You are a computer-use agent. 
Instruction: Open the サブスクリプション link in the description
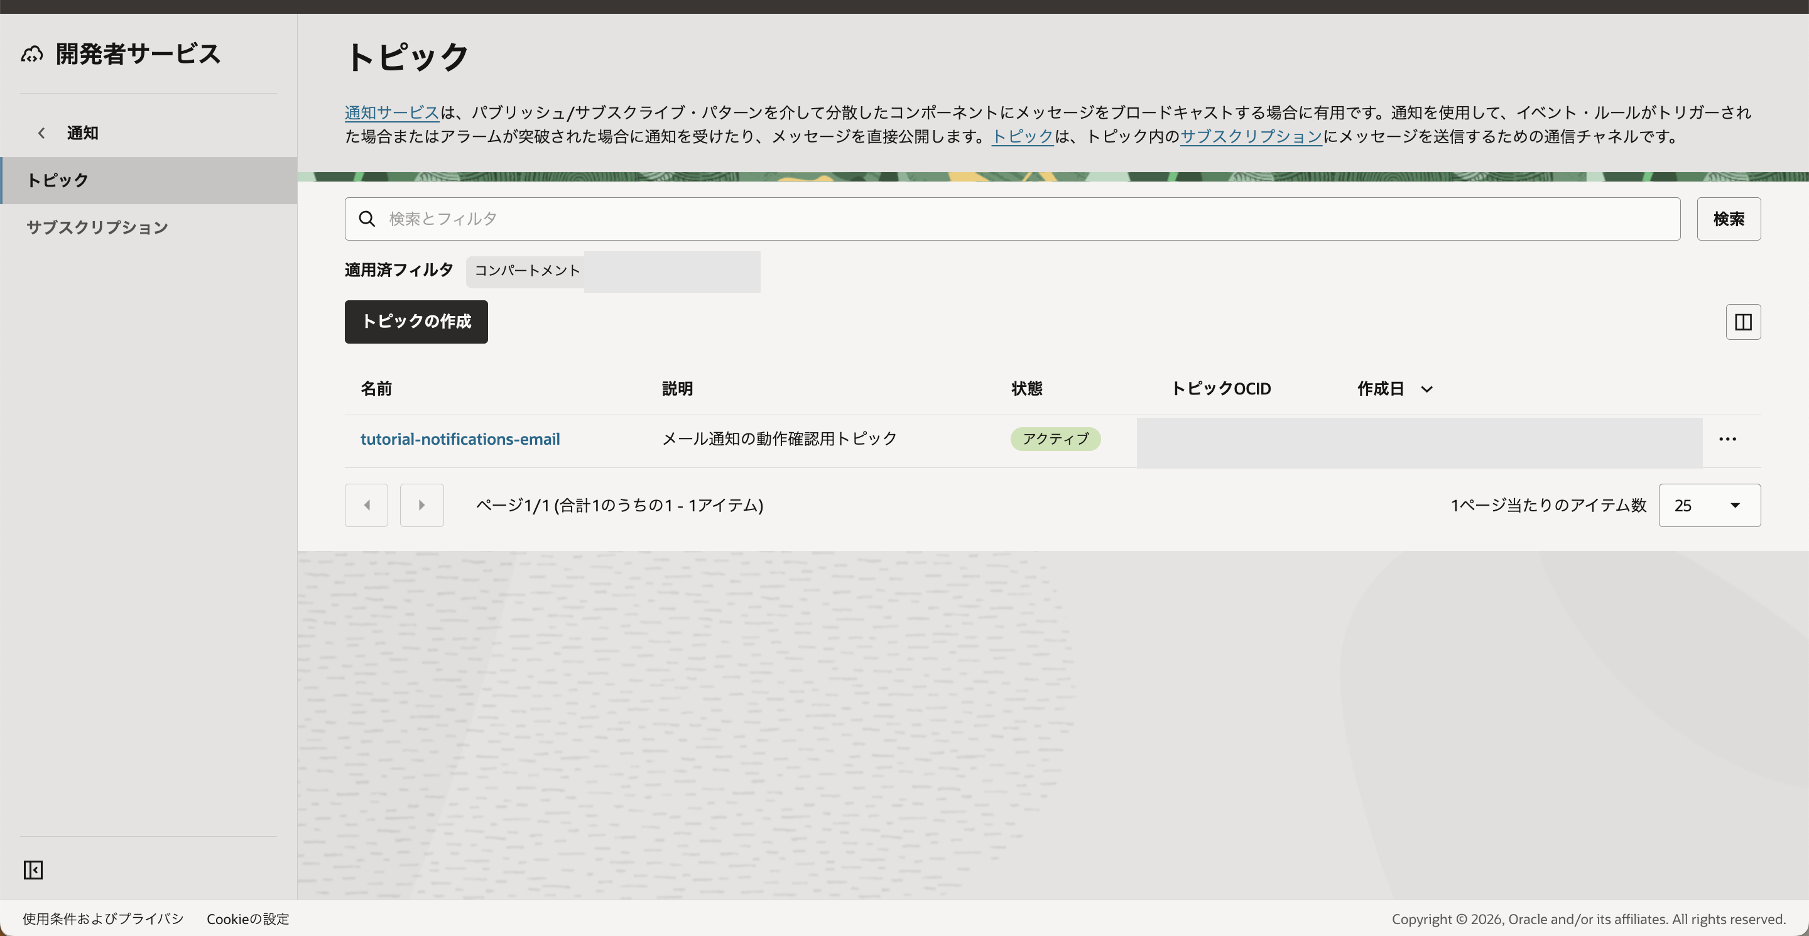pyautogui.click(x=1251, y=136)
